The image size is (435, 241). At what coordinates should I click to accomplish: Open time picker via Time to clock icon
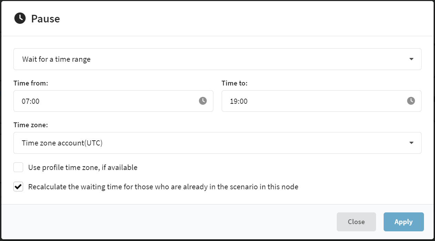pos(411,101)
